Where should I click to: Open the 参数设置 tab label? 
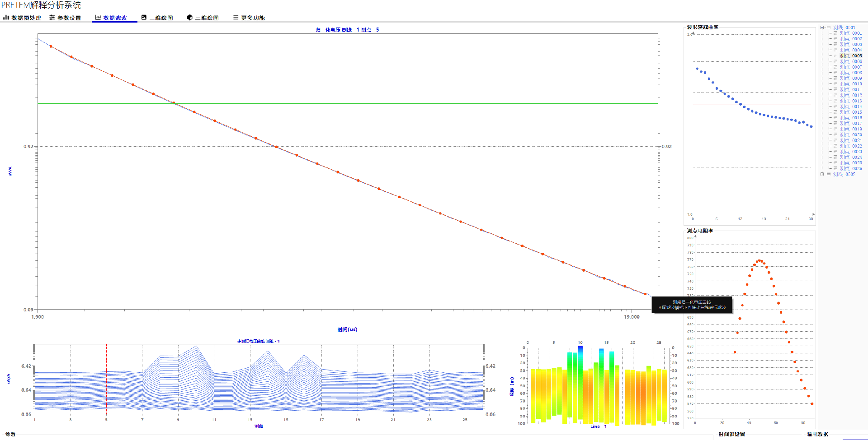[69, 18]
